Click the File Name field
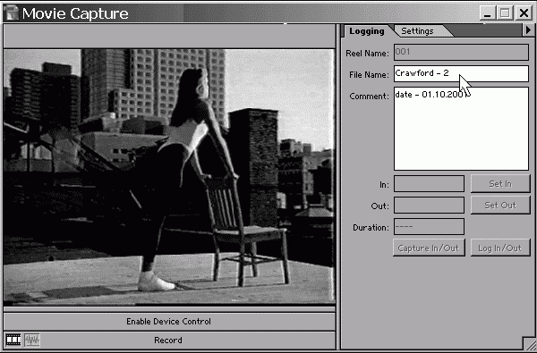 (461, 73)
